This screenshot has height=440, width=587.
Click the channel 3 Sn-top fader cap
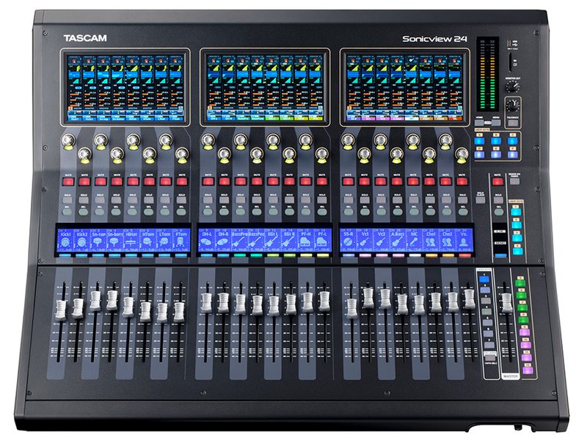95,301
